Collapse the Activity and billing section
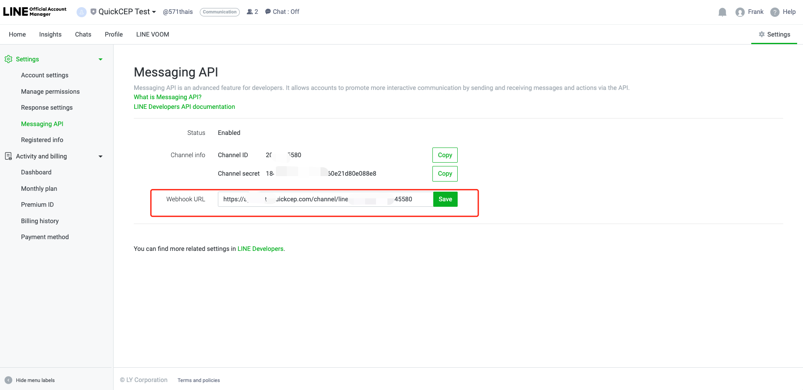This screenshot has height=390, width=803. tap(101, 156)
